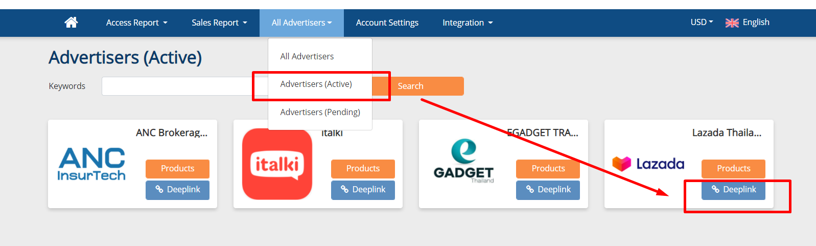The image size is (816, 246).
Task: Click Deeplink button for Lazada Thailand
Action: 733,190
